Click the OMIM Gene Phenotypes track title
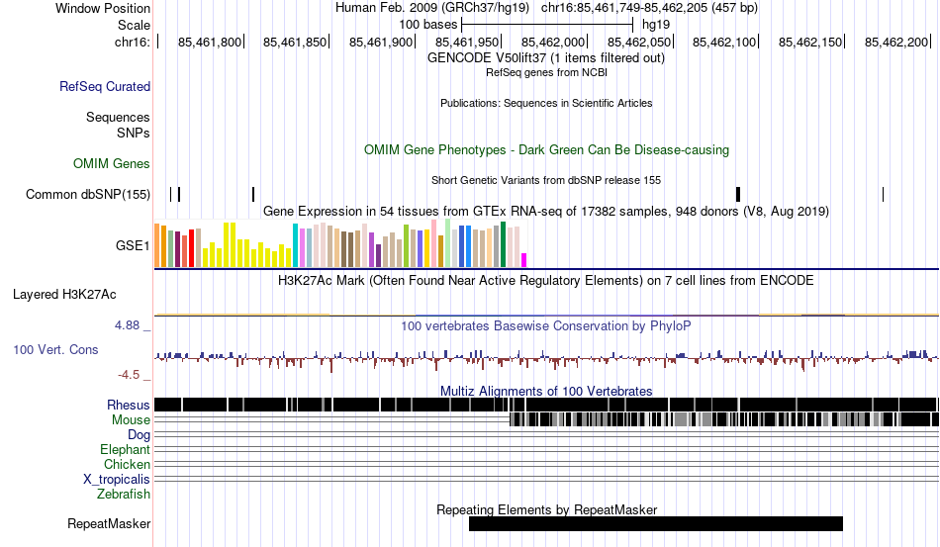940x547 pixels. click(x=546, y=149)
